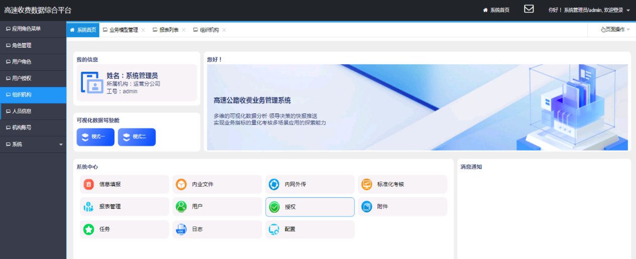The width and height of the screenshot is (636, 259).
Task: Open the 页面操作 dropdown
Action: click(615, 30)
